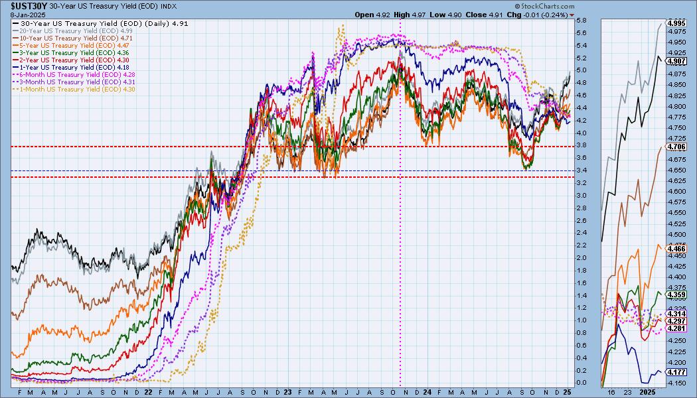The height and width of the screenshot is (398, 697).
Task: Click the 3.8 y-axis label
Action: point(580,145)
